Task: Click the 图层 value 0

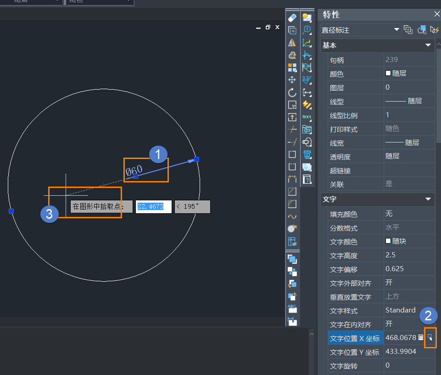Action: 409,87
